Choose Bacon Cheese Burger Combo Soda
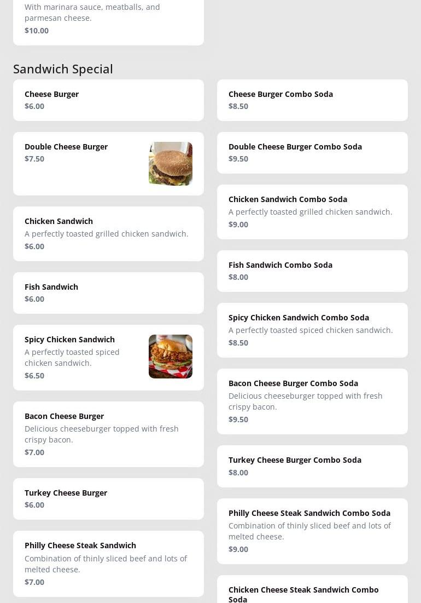The height and width of the screenshot is (603, 421). pyautogui.click(x=312, y=401)
